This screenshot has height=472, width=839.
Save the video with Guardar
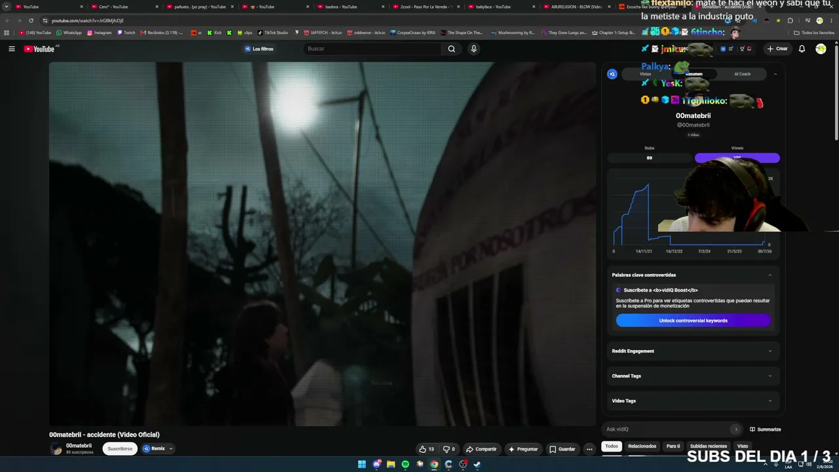tap(562, 449)
